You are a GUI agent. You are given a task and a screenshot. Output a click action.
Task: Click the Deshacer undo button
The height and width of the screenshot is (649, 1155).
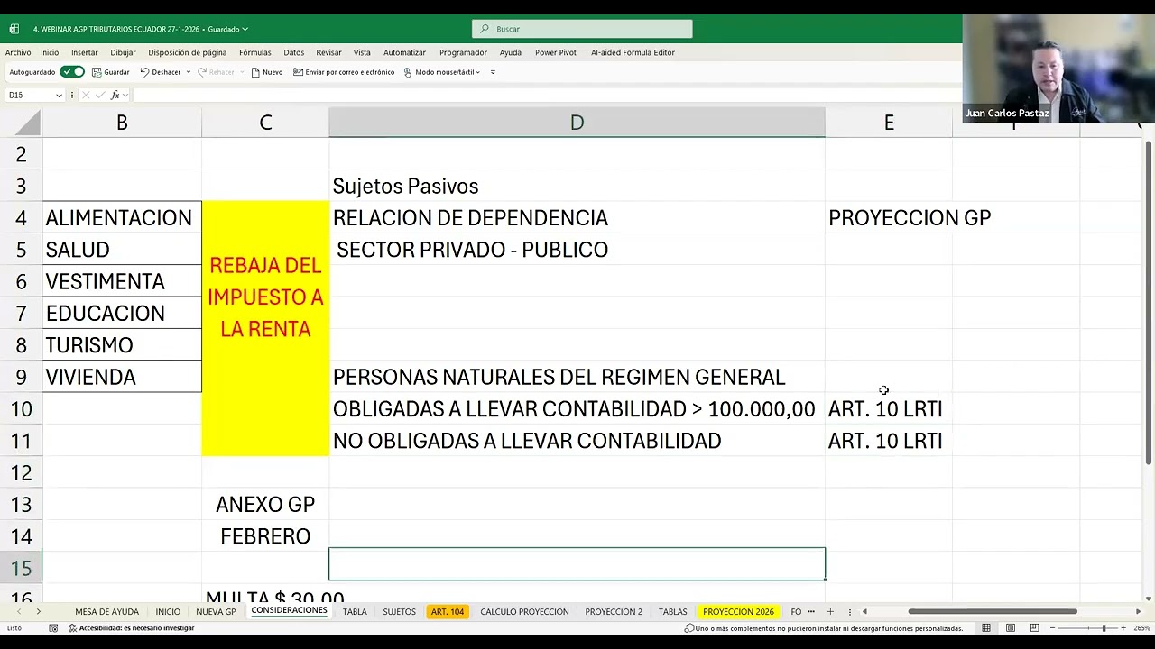161,72
